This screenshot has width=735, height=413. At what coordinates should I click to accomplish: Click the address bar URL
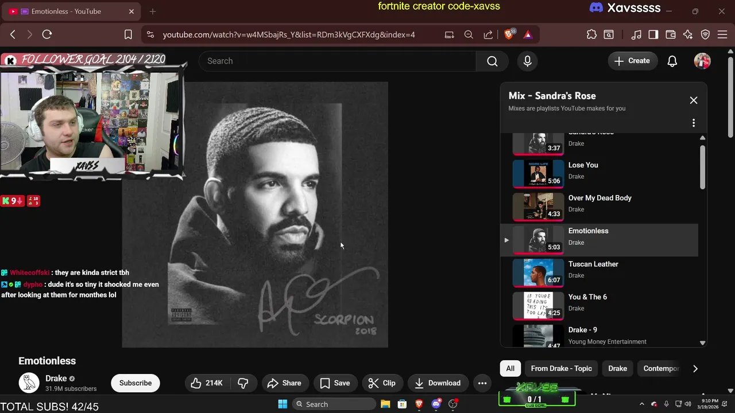[288, 34]
